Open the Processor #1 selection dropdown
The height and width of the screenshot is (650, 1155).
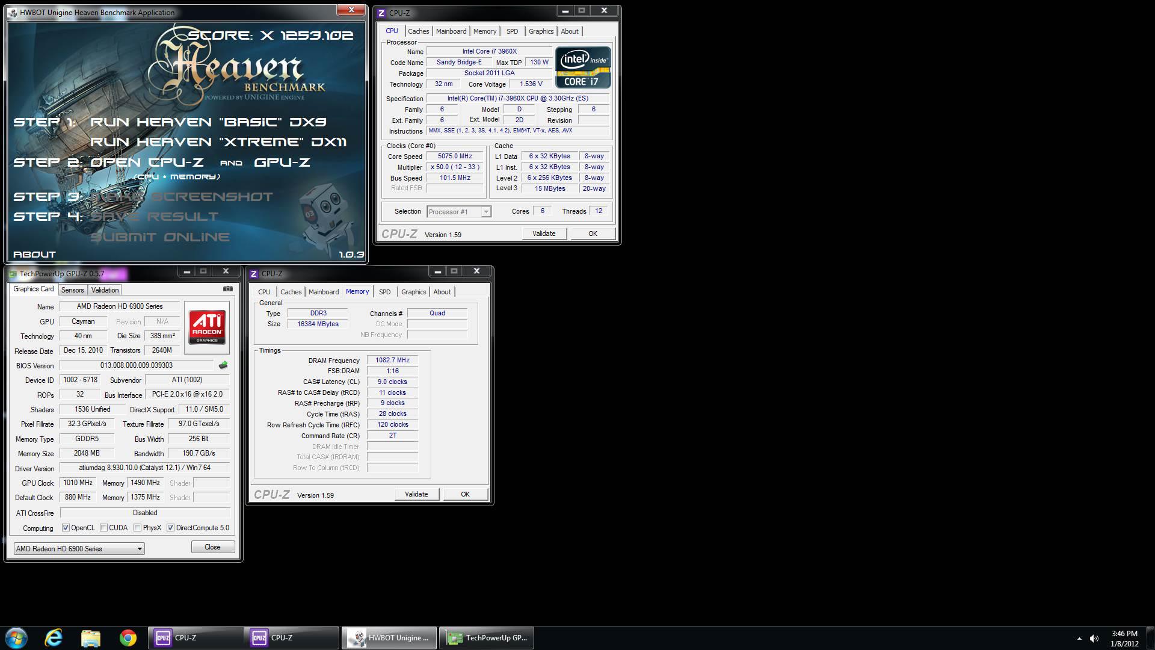[459, 212]
